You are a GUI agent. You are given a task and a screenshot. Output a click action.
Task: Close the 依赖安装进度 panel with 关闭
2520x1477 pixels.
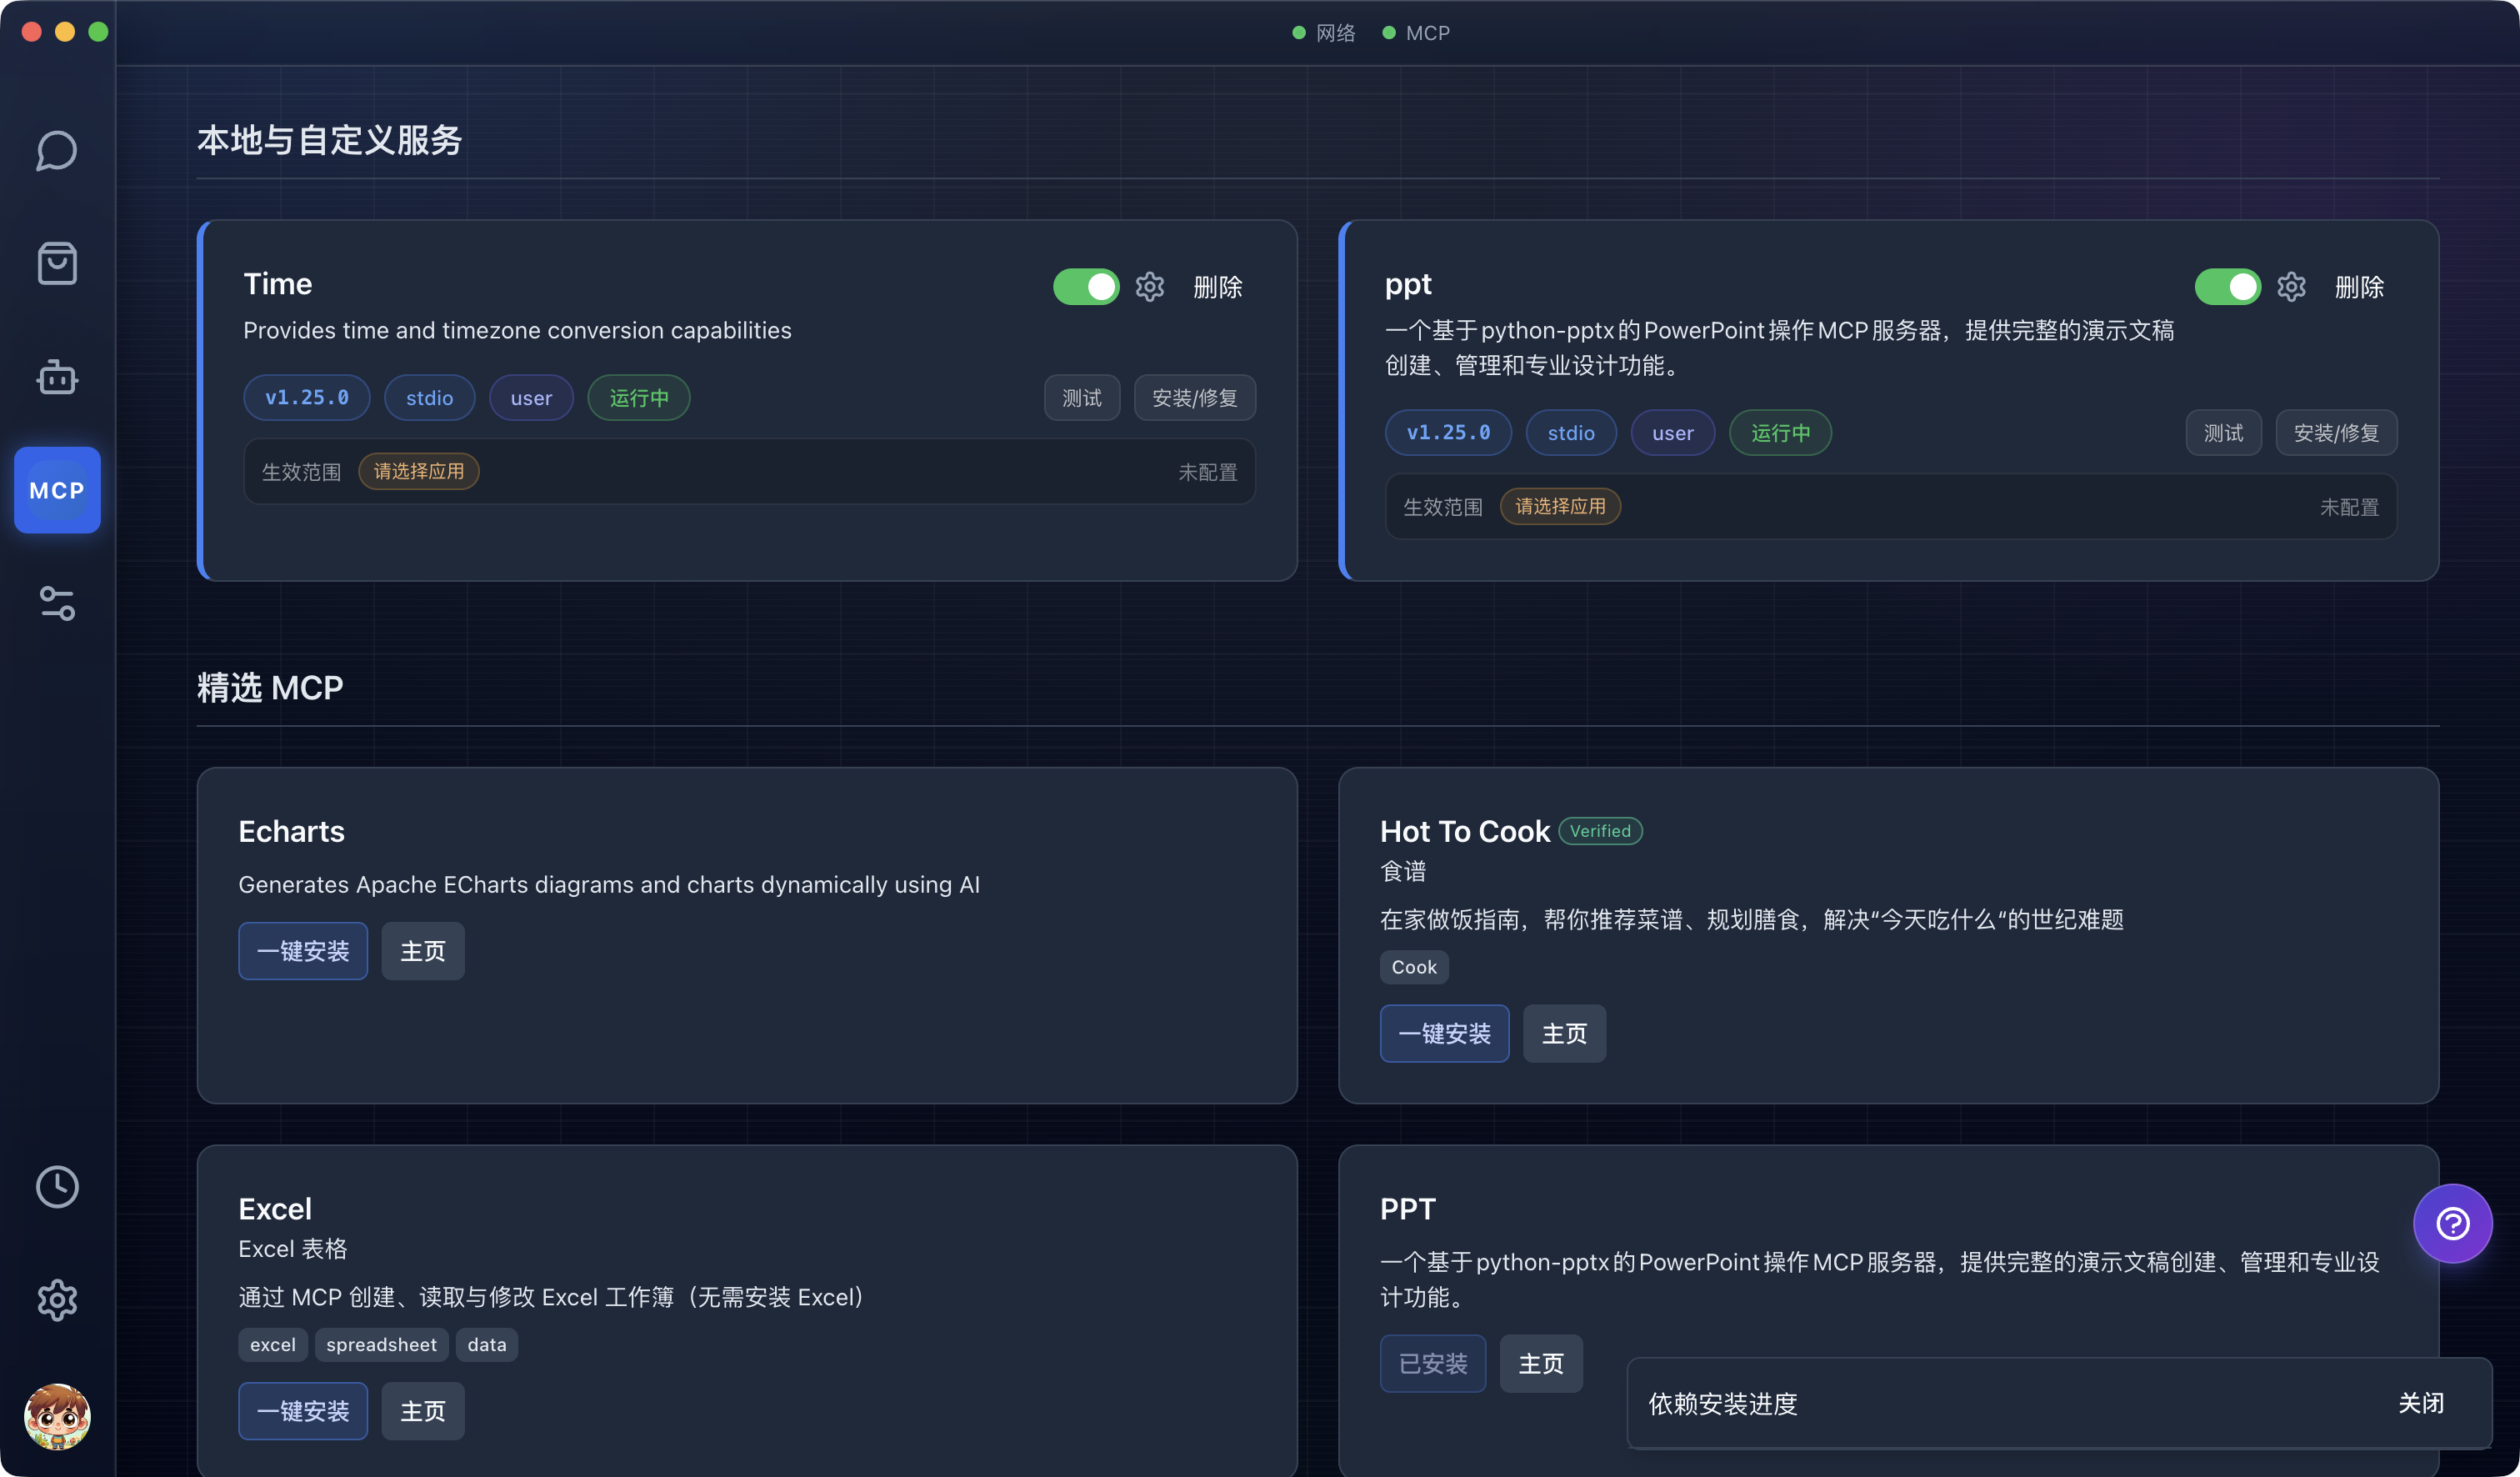click(x=2421, y=1403)
